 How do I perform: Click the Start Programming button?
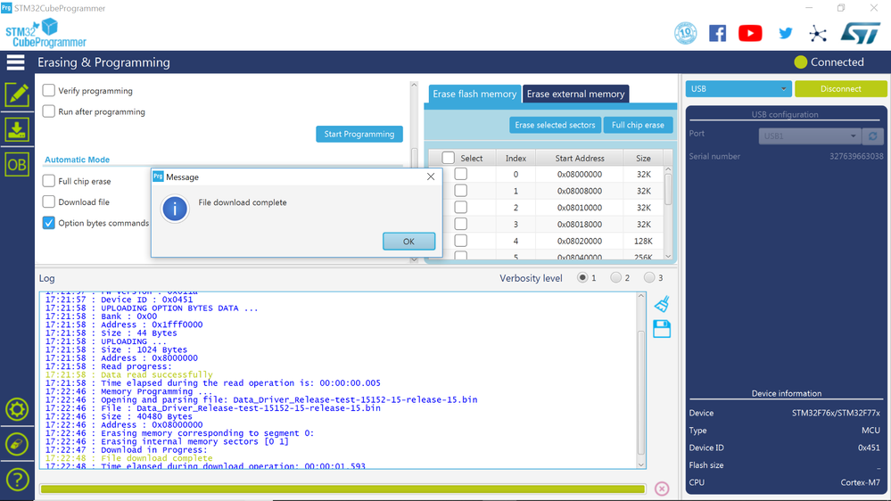click(359, 134)
